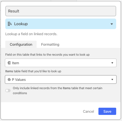Expand the Item linked field dropdown

coord(61,63)
